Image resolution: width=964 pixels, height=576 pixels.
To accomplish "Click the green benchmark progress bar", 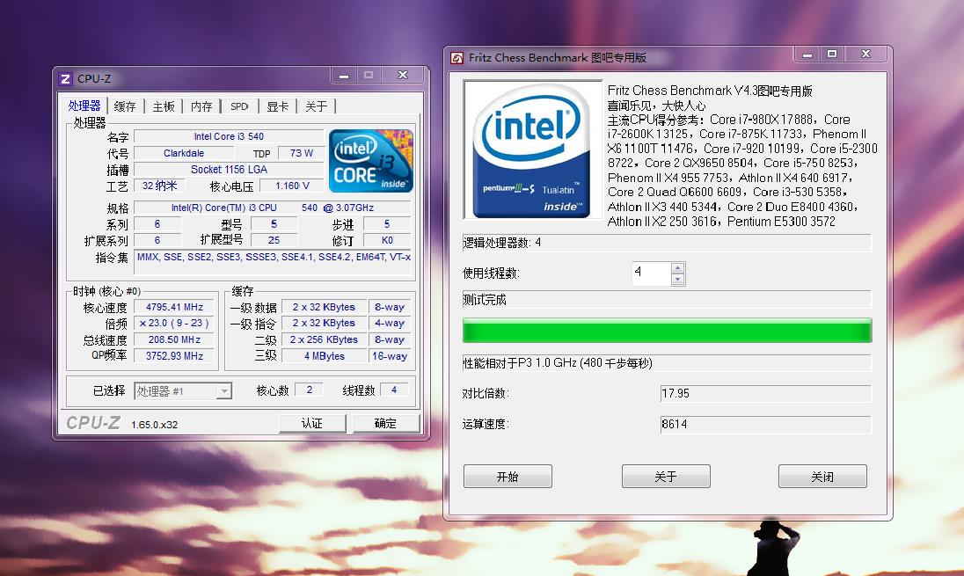I will pyautogui.click(x=667, y=330).
